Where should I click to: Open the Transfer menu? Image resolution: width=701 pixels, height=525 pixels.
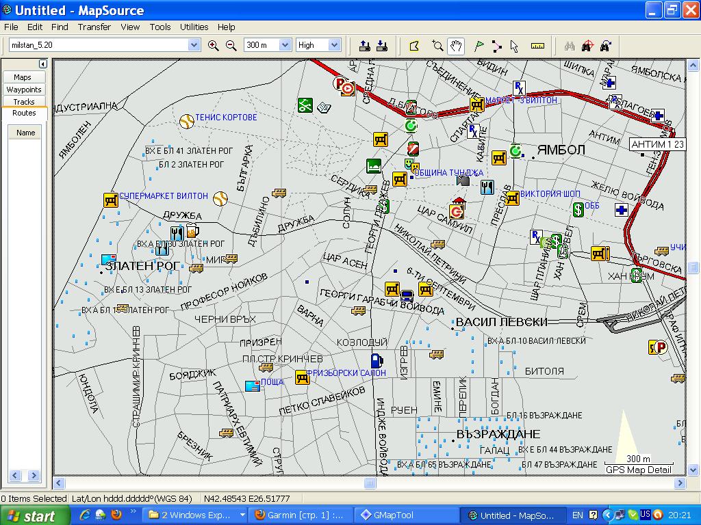(94, 27)
